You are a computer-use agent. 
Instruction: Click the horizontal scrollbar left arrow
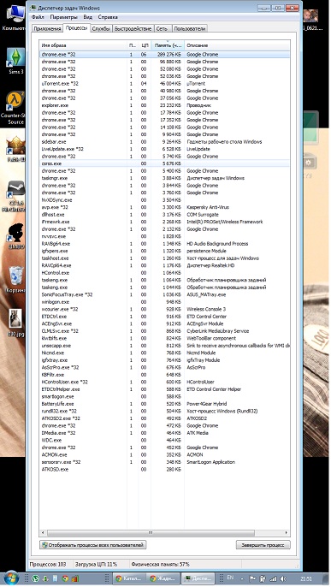click(x=43, y=532)
